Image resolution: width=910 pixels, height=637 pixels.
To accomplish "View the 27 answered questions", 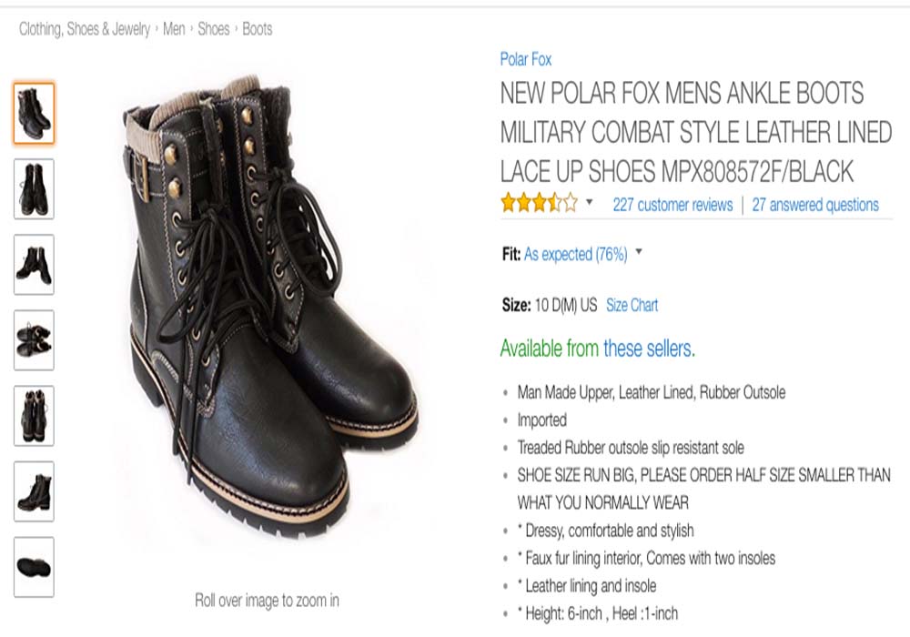I will 815,205.
